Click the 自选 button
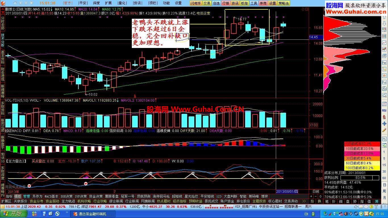Screen dimensions: 388x218 [x=216, y=3]
